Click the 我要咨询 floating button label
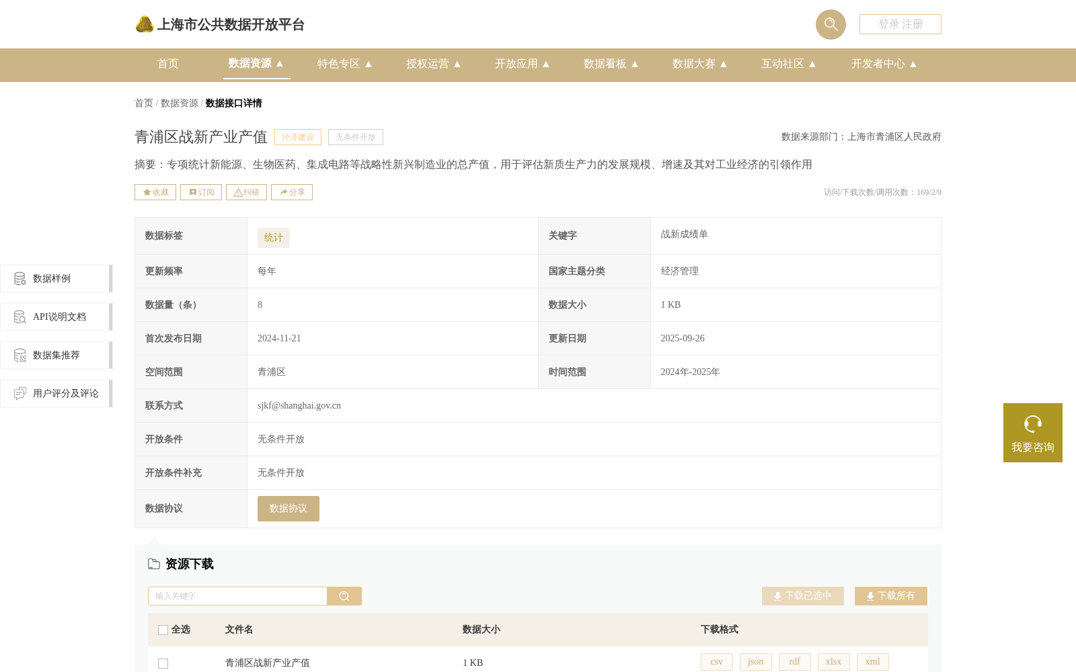 coord(1033,448)
